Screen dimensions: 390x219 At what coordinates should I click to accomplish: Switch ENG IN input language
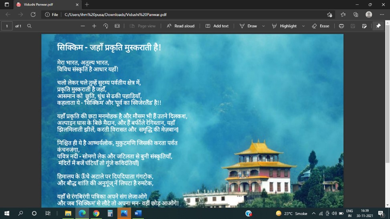click(350, 213)
